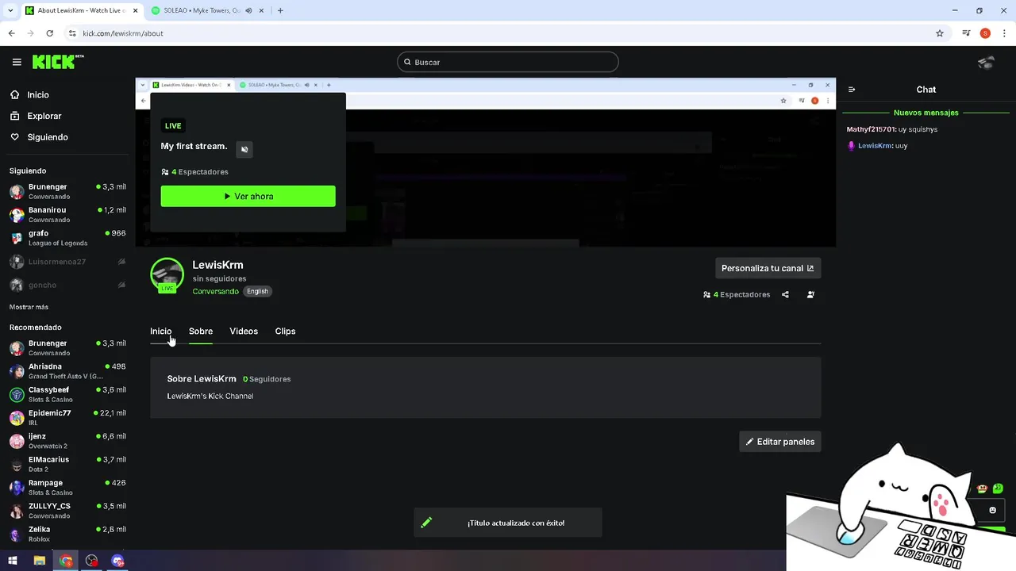
Task: Open ElMacarius recommended channel
Action: click(x=67, y=464)
